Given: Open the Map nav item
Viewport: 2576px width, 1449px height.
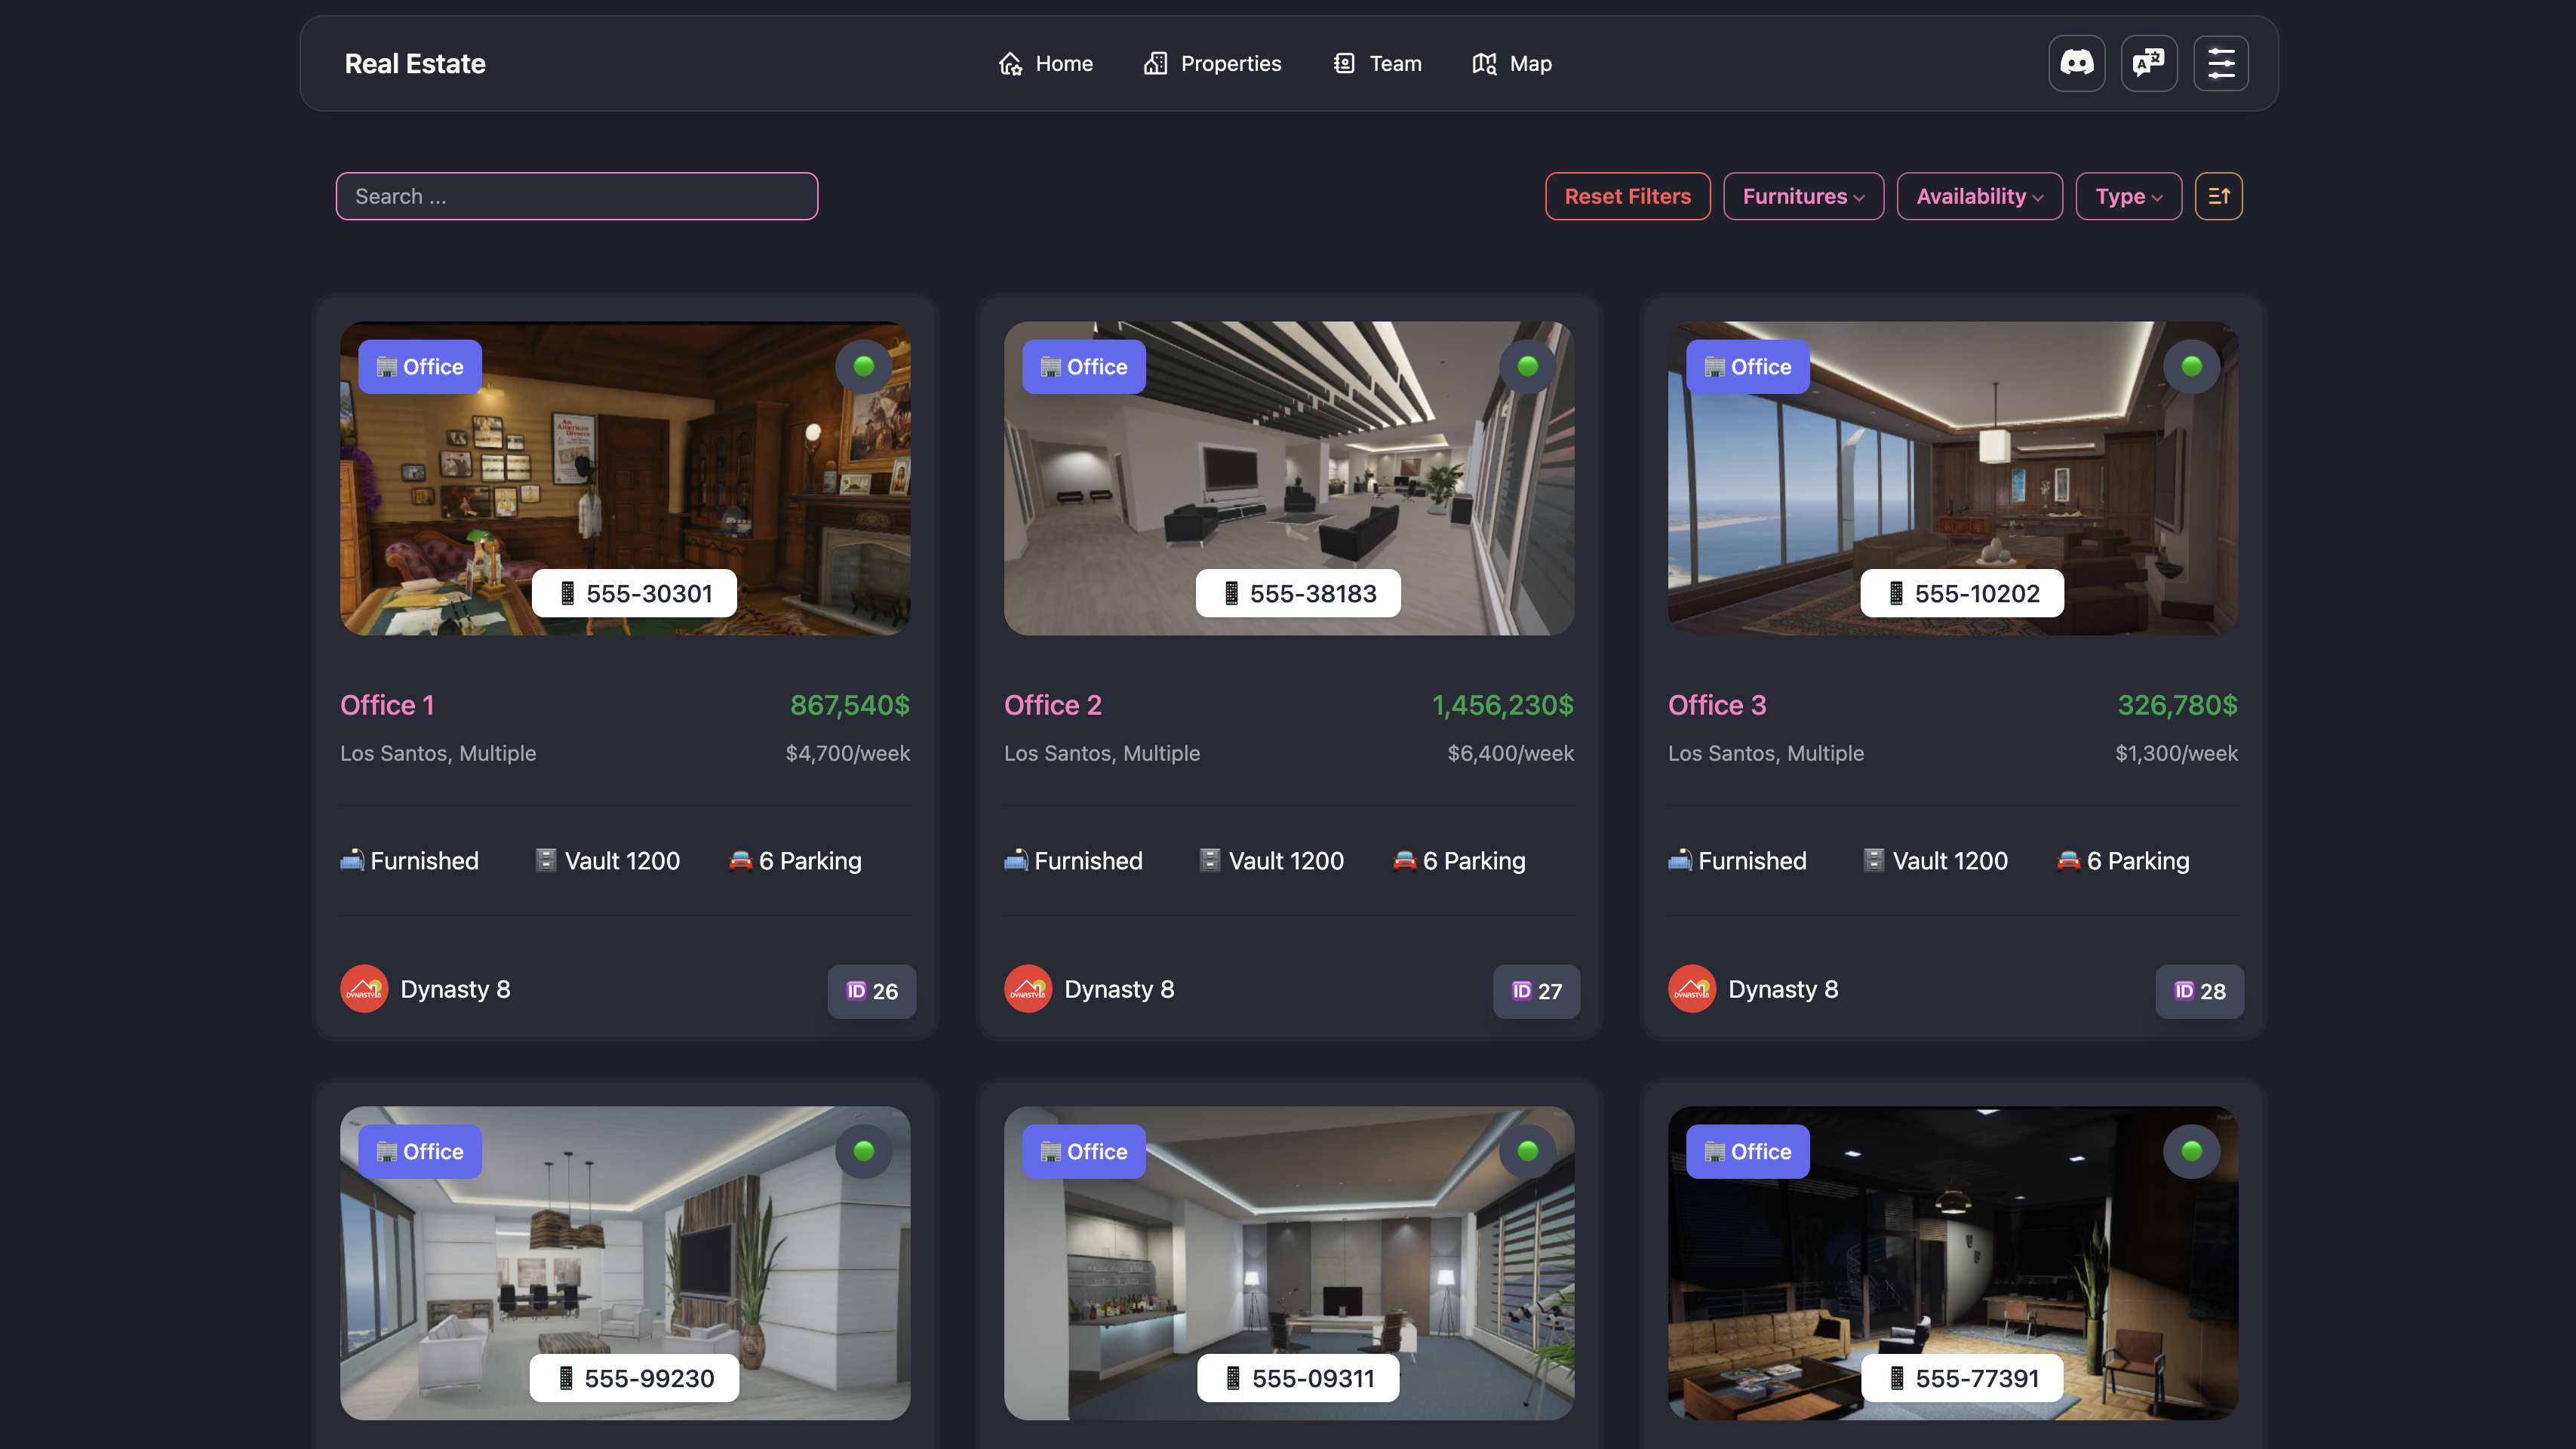Looking at the screenshot, I should point(1512,63).
